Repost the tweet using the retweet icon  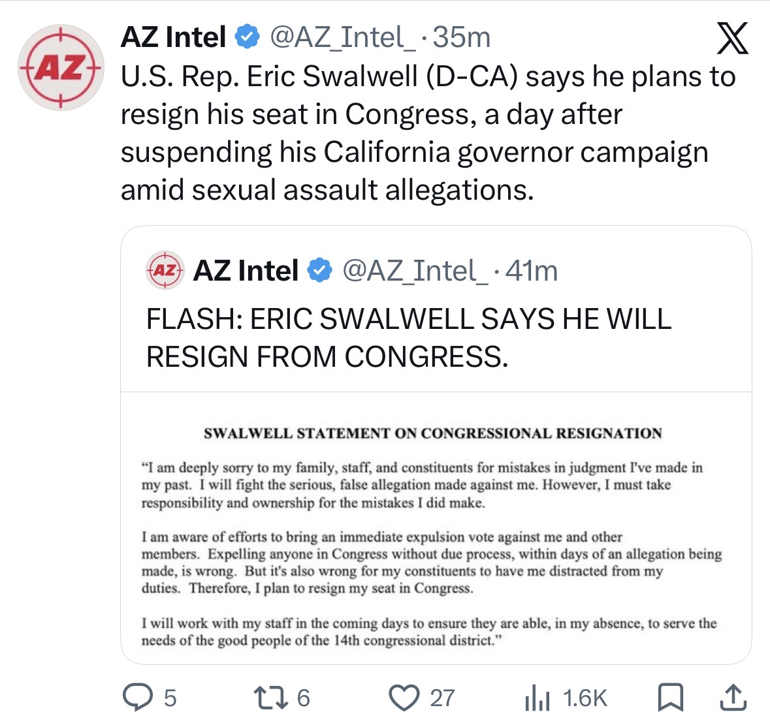click(x=270, y=697)
